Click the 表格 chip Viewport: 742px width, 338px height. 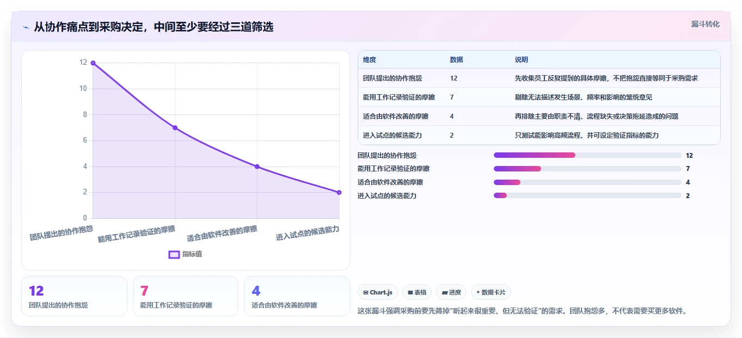pyautogui.click(x=417, y=292)
